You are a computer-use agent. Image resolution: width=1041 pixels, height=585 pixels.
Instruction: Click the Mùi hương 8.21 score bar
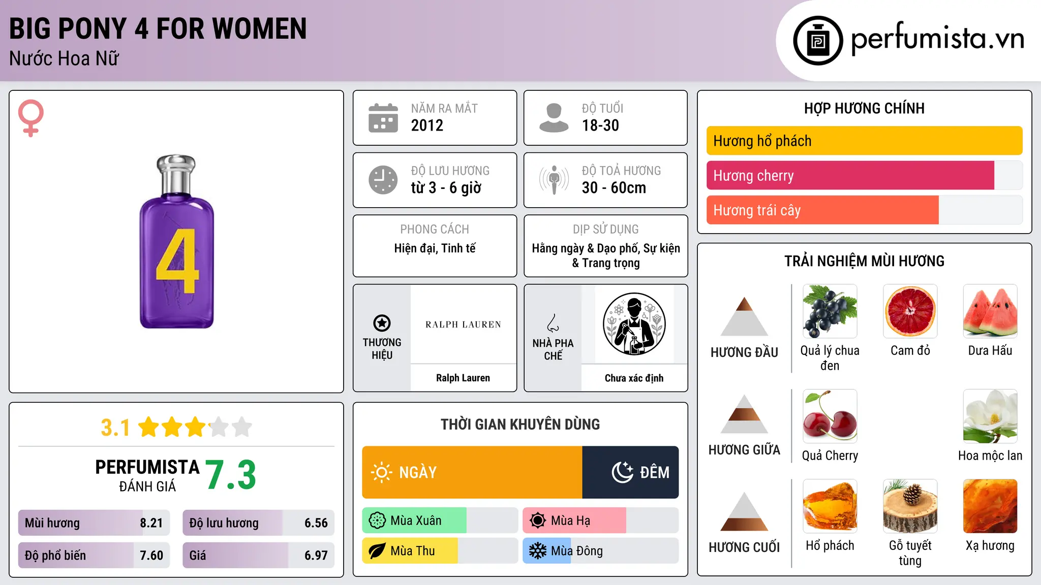[94, 523]
